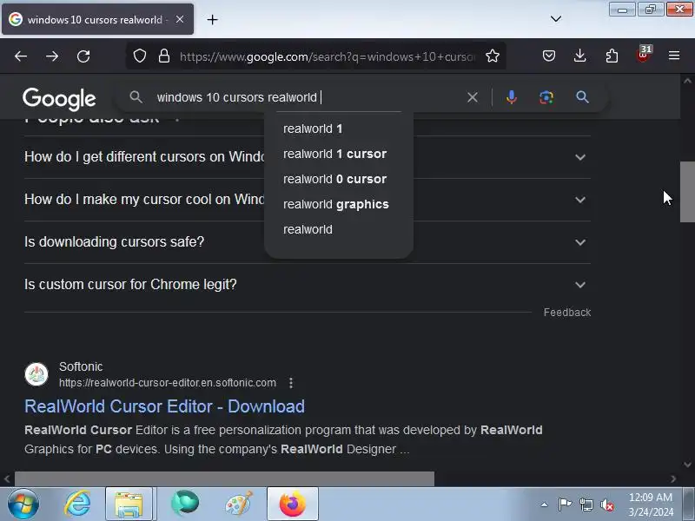Show hidden tray icons arrow
Image resolution: width=695 pixels, height=521 pixels.
pos(544,505)
